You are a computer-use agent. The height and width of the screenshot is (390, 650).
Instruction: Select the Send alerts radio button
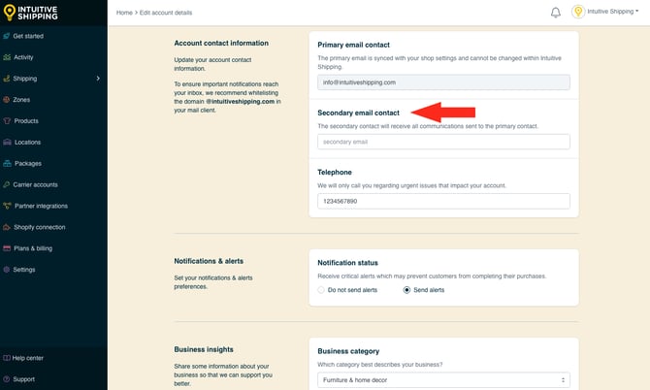coord(406,290)
